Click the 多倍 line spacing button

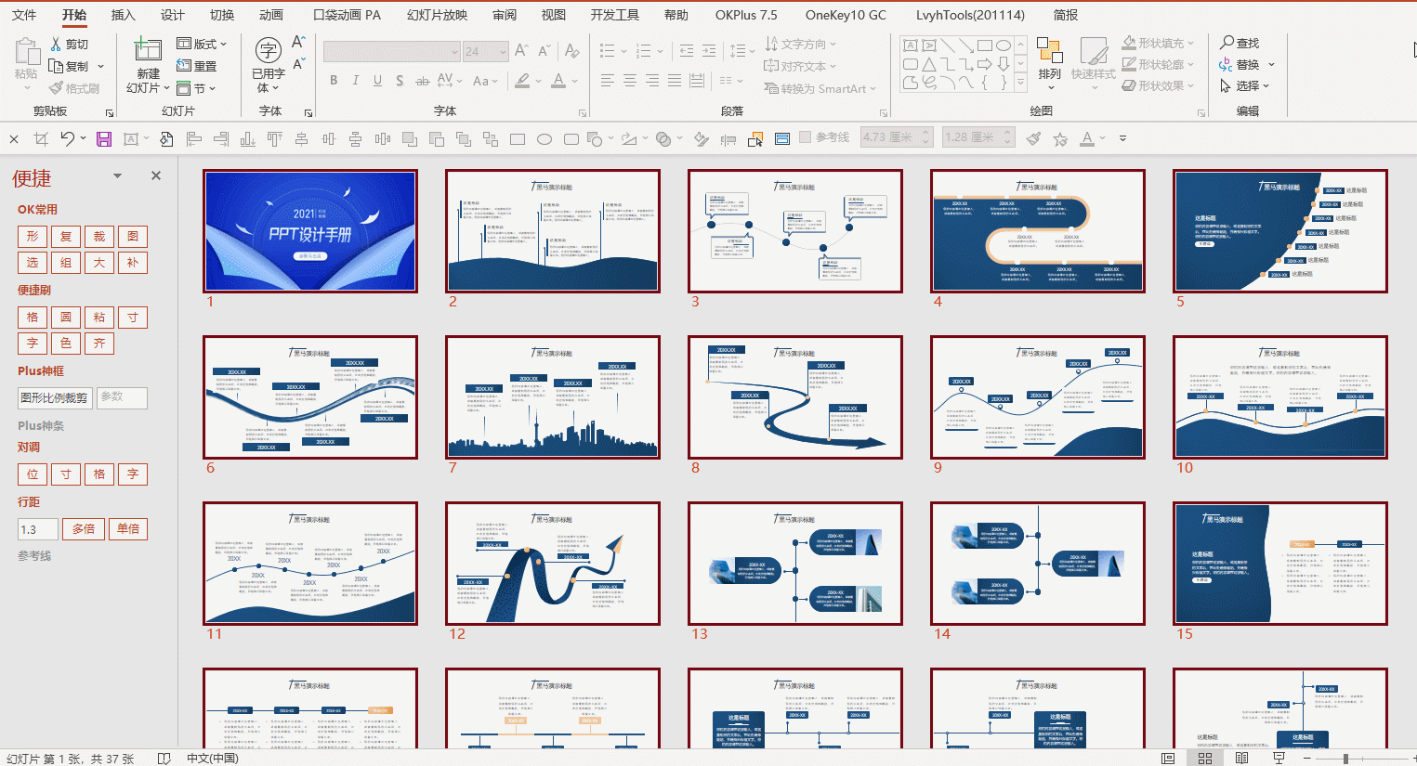coord(84,529)
